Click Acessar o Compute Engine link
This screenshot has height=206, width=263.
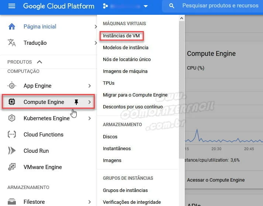(x=215, y=180)
